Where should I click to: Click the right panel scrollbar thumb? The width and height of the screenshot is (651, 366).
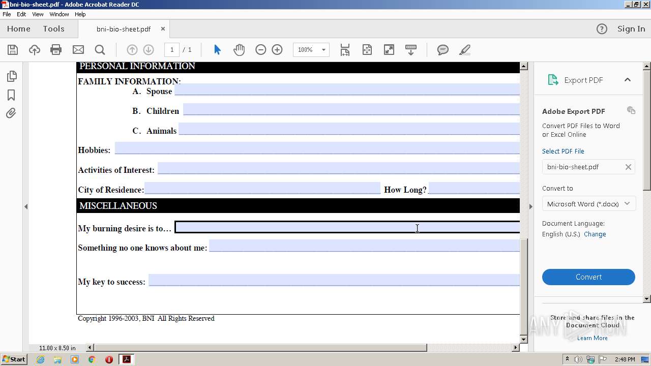(x=647, y=130)
